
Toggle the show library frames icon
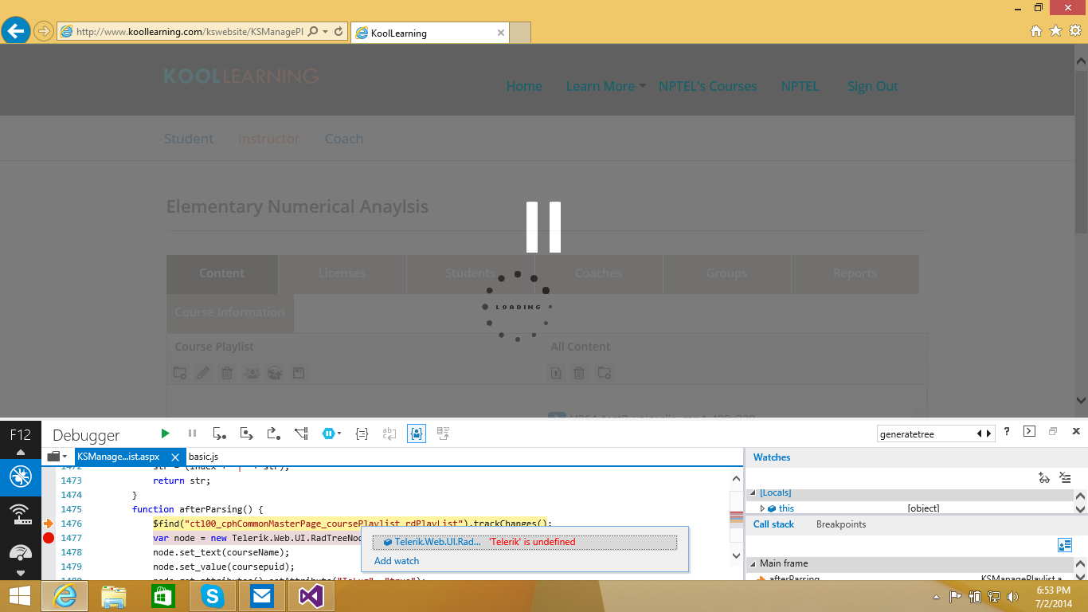click(x=1065, y=545)
